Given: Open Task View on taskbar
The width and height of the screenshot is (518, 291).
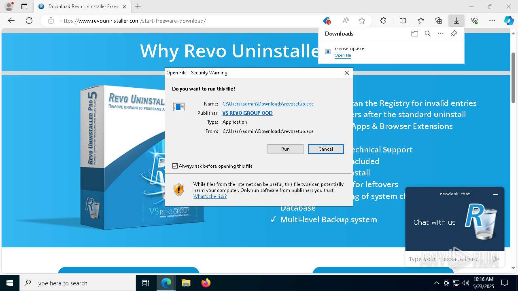Looking at the screenshot, I should (146, 283).
